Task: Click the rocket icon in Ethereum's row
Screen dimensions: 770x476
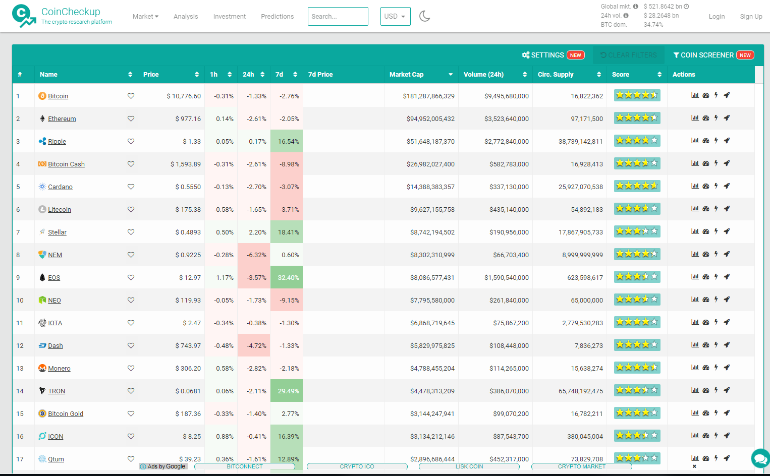Action: click(727, 117)
